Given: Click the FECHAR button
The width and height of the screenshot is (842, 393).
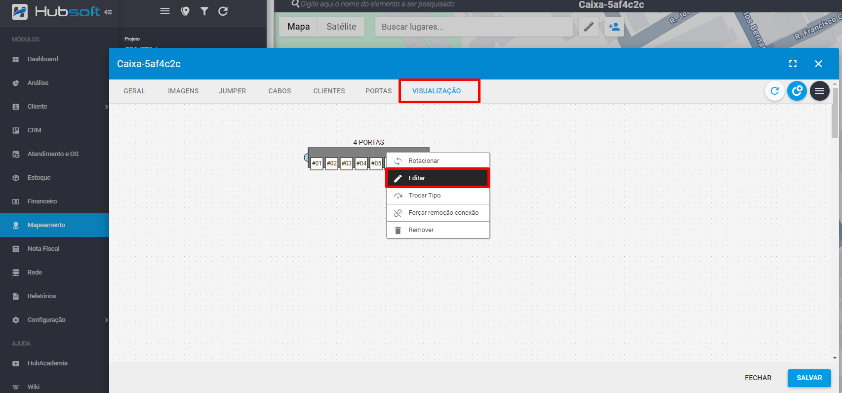Looking at the screenshot, I should (x=758, y=378).
